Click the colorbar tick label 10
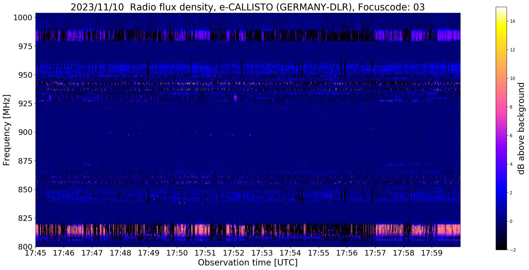Viewport: 529px width, 270px height. 513,78
